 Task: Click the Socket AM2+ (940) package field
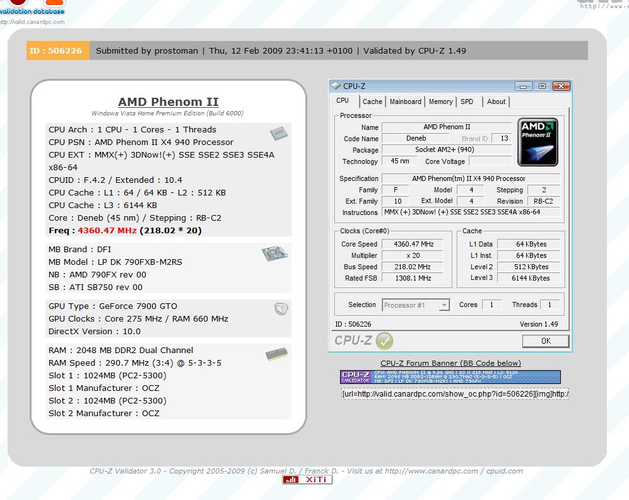pos(447,149)
